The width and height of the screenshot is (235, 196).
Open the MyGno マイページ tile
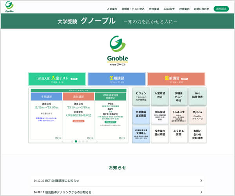197,115
